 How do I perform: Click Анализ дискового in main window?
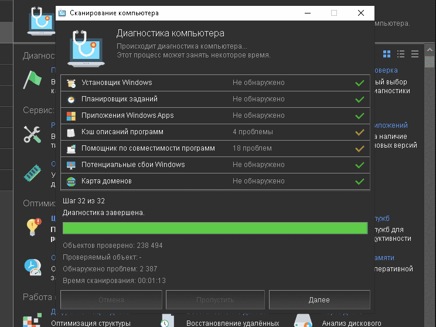[352, 323]
